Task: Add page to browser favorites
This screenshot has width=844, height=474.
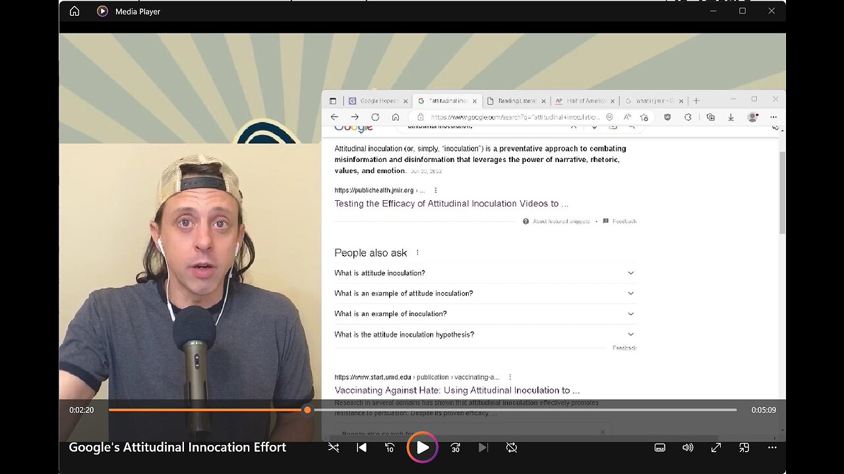Action: (x=644, y=117)
